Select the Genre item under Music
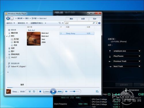Viewport: 144px width, 108px height. 14,45
